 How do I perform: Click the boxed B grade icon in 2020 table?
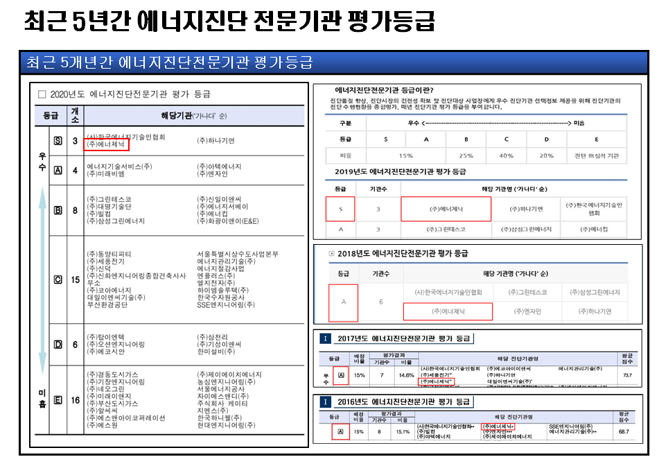coord(58,210)
